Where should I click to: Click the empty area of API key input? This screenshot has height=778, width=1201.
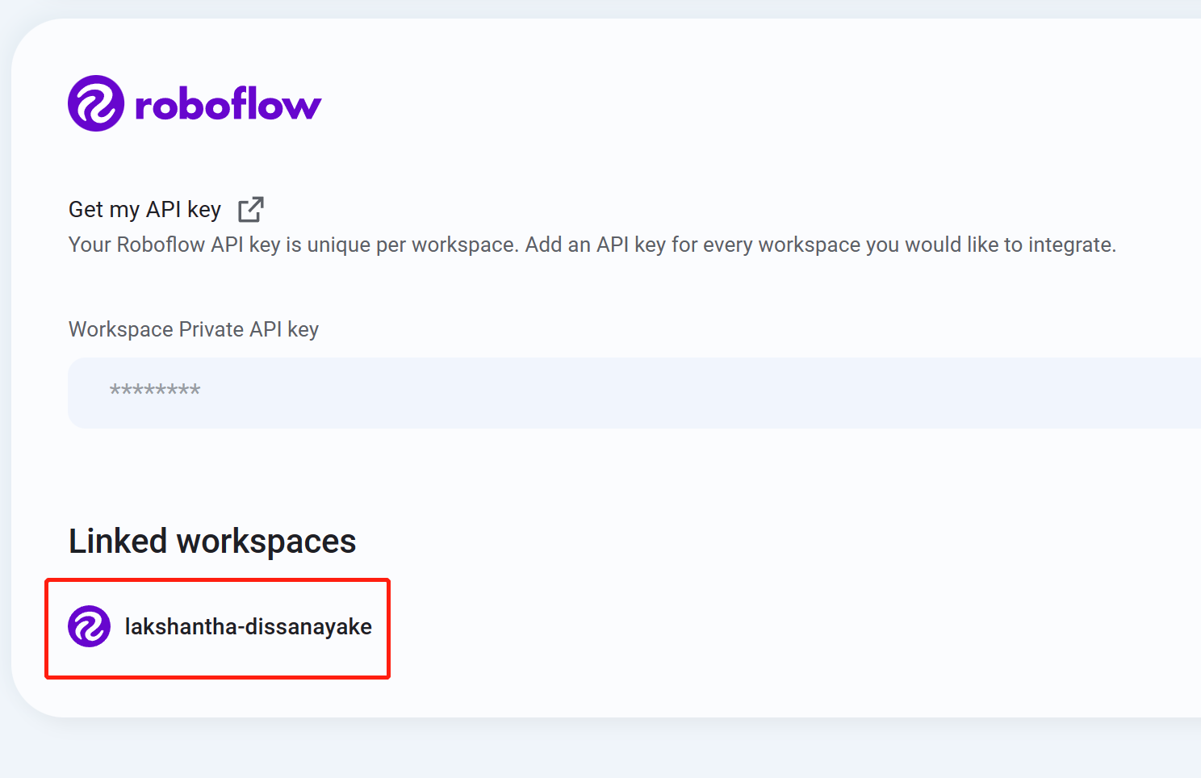726,393
